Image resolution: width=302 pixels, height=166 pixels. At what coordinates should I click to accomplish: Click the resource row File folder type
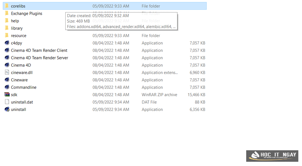(x=151, y=36)
